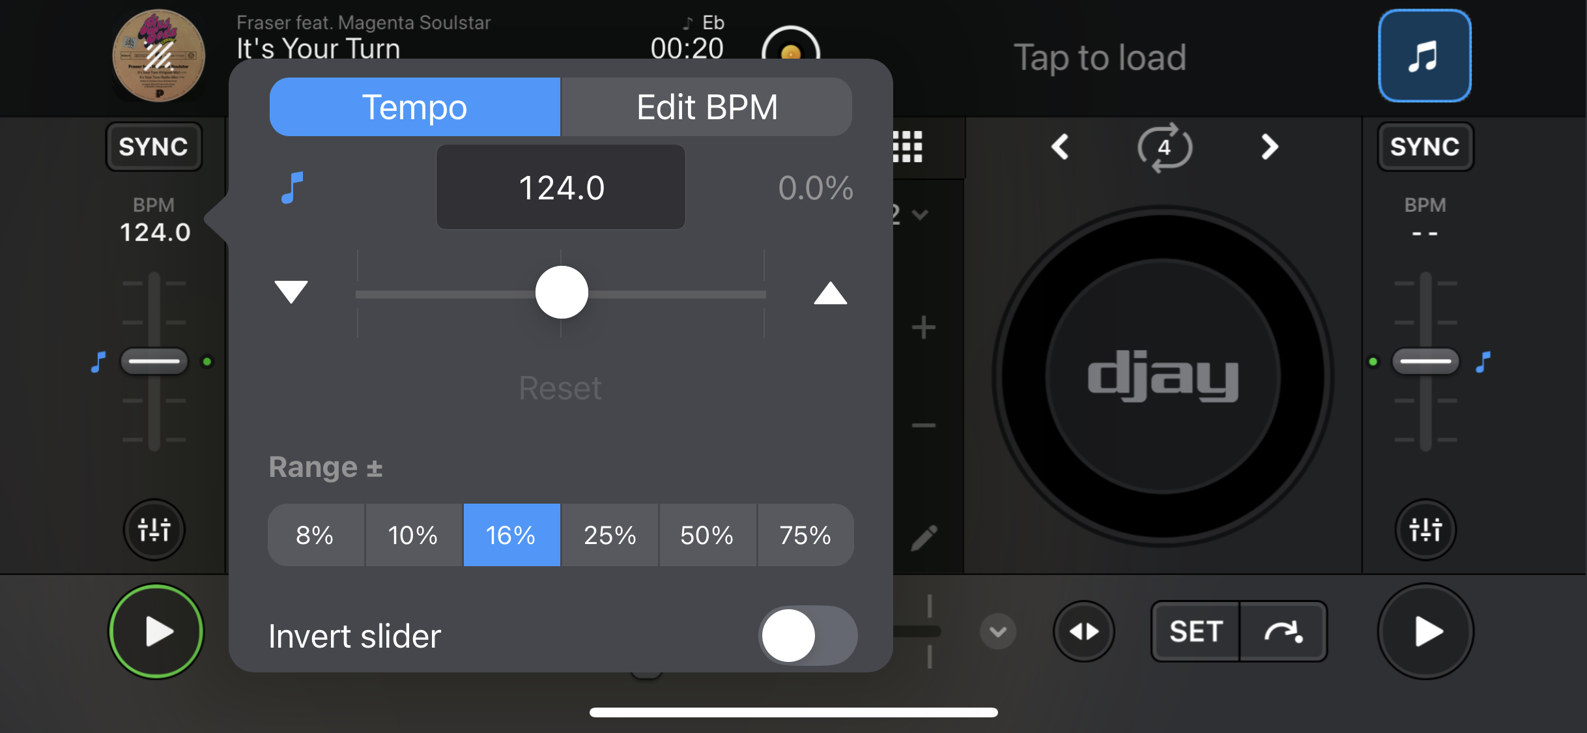Image resolution: width=1587 pixels, height=733 pixels.
Task: Tap the beat jump forward arrow
Action: coord(1269,148)
